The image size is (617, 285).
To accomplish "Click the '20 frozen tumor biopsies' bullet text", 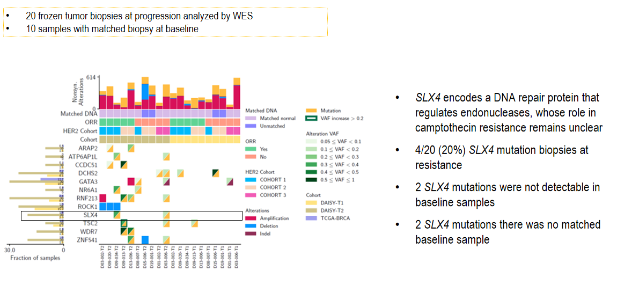I will tap(139, 16).
